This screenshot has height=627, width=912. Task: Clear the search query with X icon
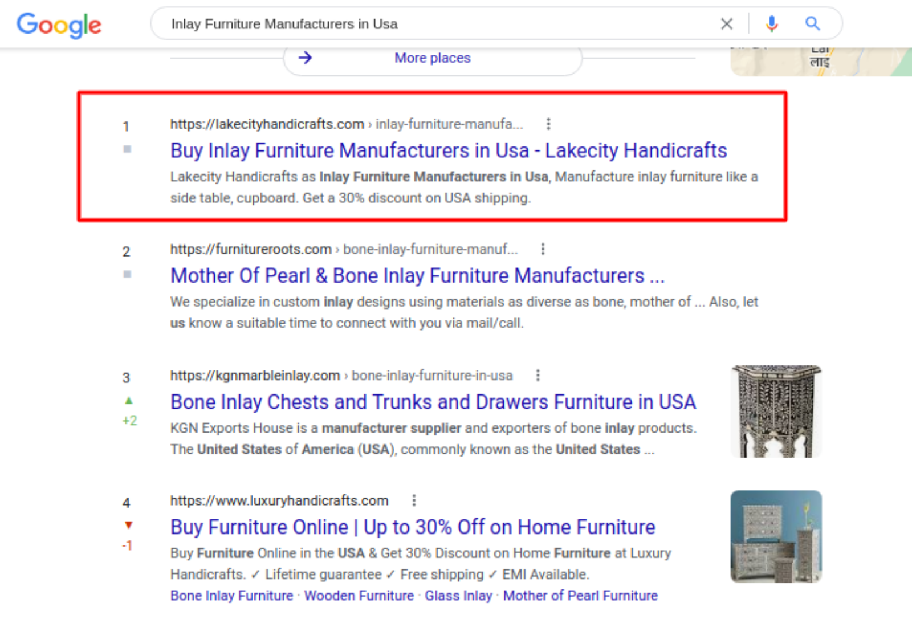(x=726, y=24)
